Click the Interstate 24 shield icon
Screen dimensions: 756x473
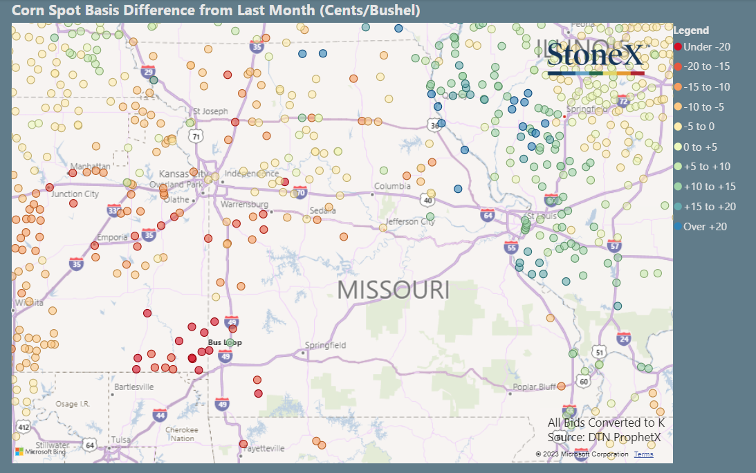click(x=624, y=338)
